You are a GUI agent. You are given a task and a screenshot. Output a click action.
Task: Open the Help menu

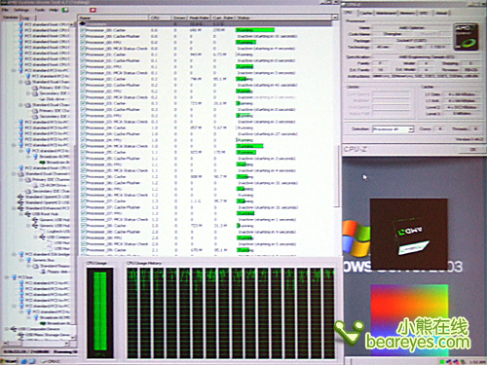(x=54, y=10)
